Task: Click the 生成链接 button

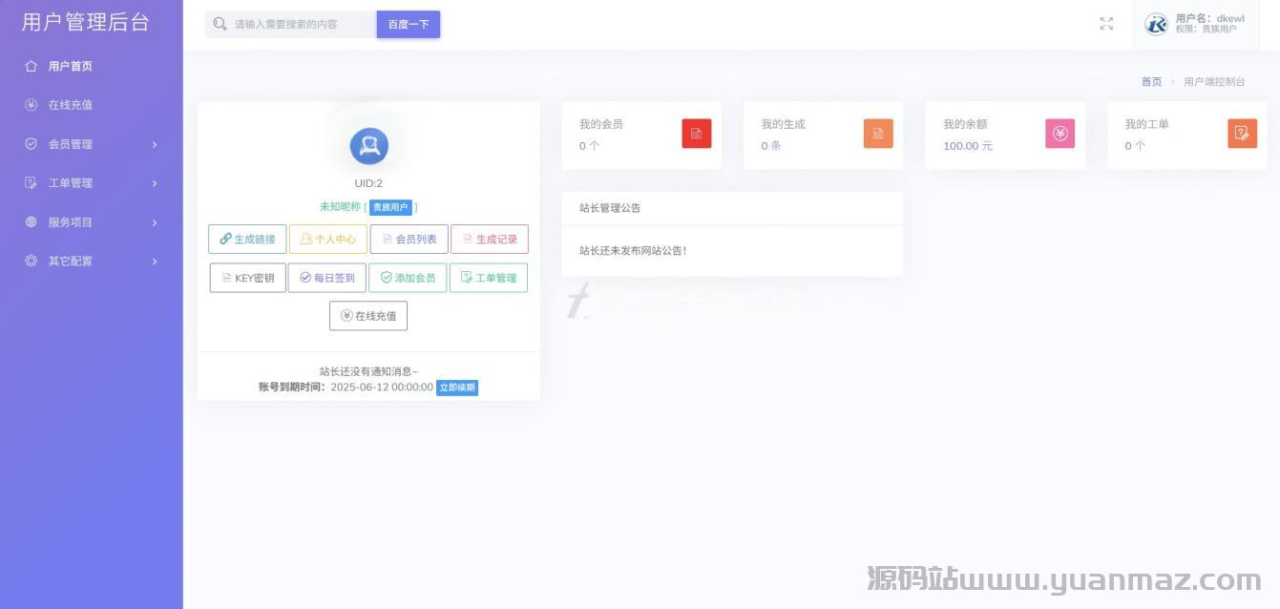Action: pos(247,239)
